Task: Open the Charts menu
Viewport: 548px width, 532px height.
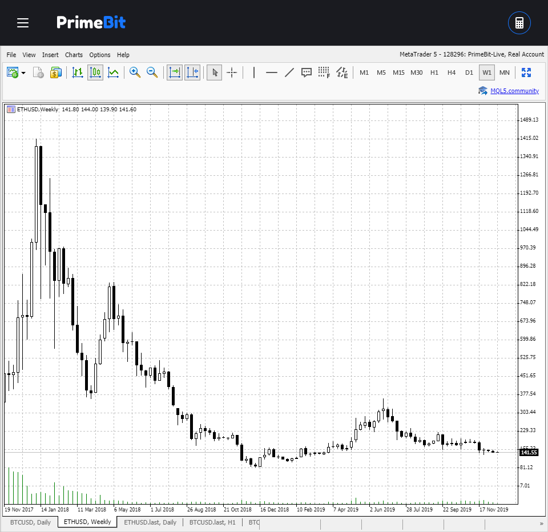Action: tap(74, 55)
